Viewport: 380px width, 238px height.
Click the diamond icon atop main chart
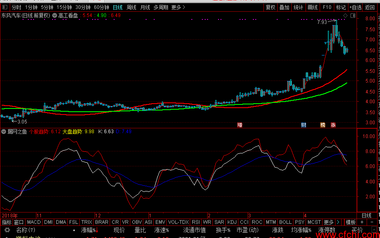345,15
